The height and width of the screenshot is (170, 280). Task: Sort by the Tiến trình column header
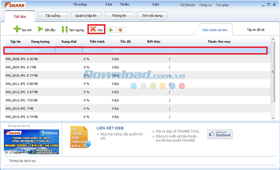pos(97,42)
